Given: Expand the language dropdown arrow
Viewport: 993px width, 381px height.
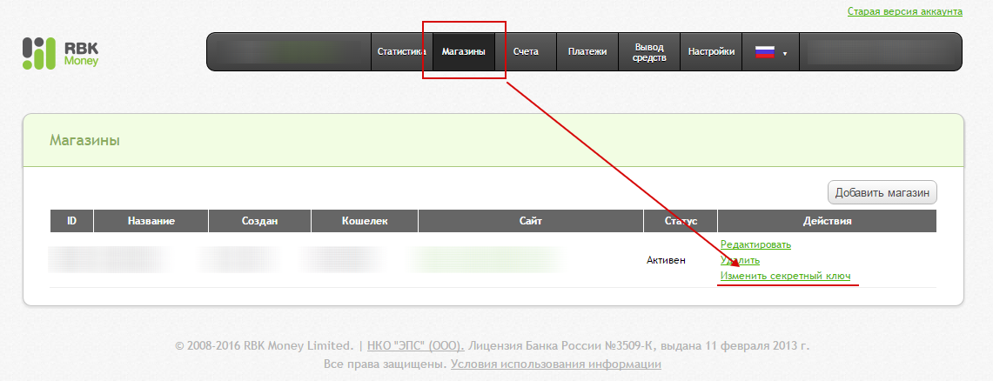Looking at the screenshot, I should pos(784,54).
